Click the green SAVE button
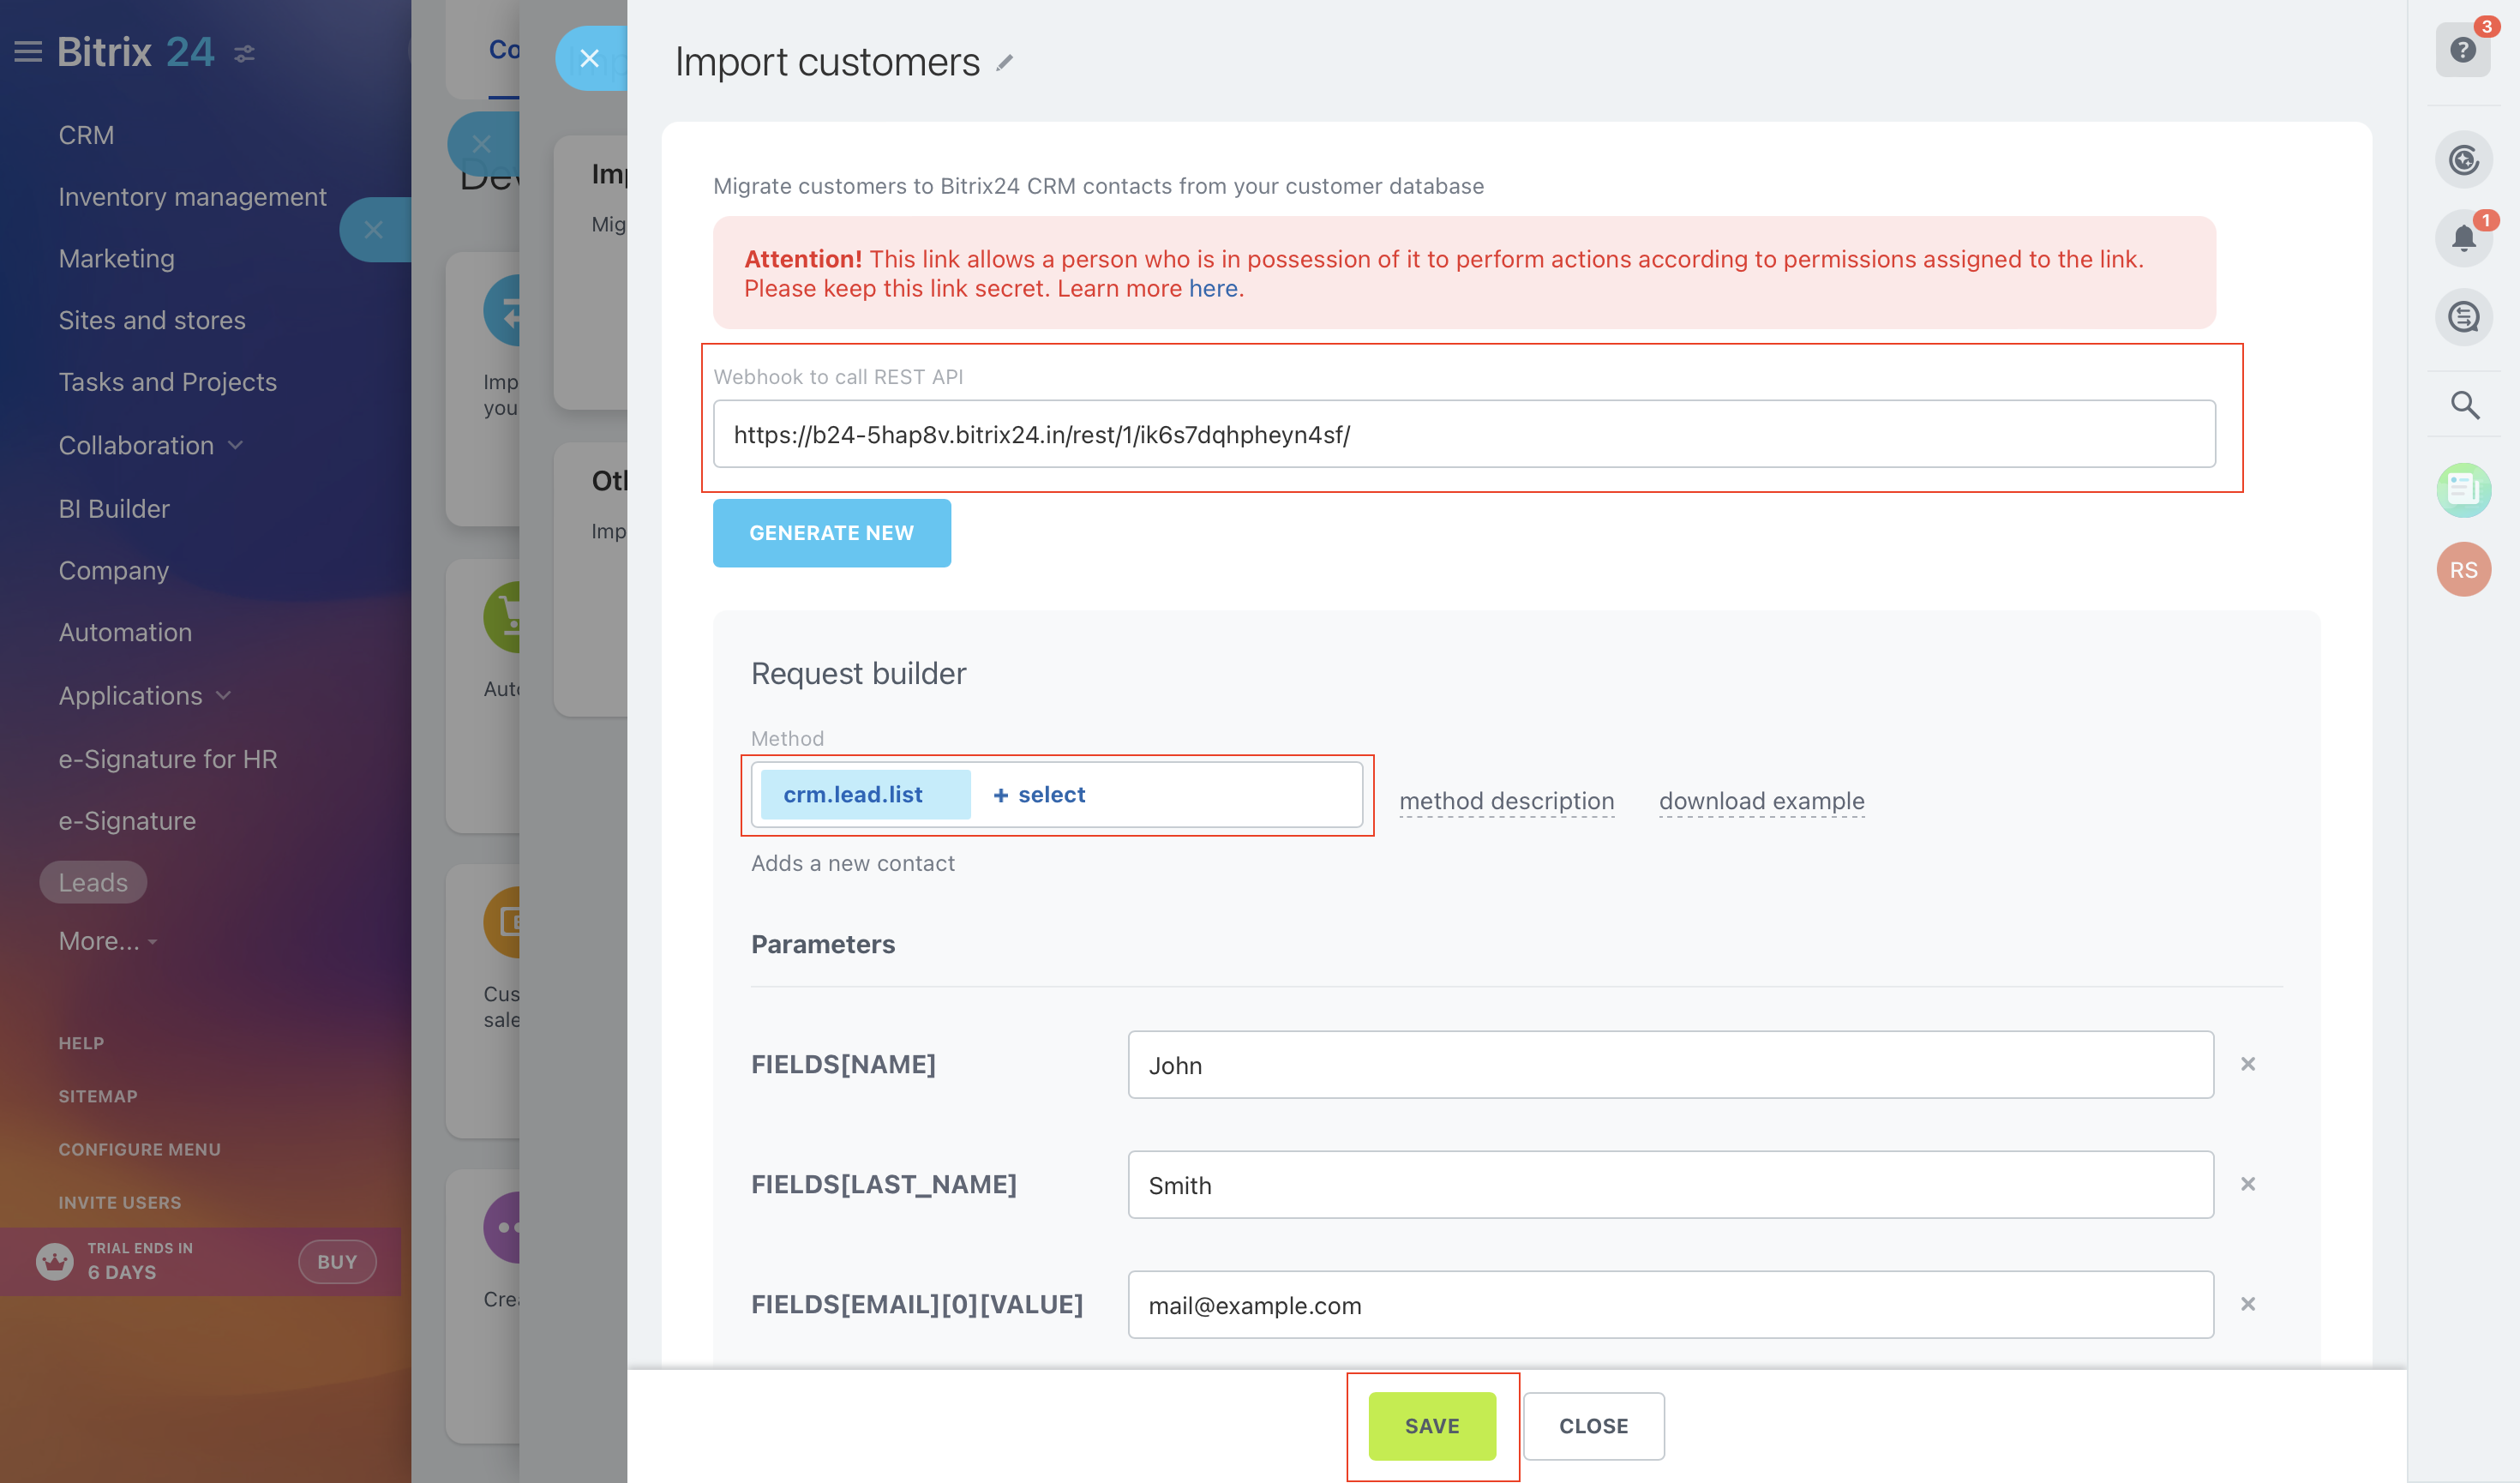Viewport: 2520px width, 1483px height. pyautogui.click(x=1432, y=1426)
